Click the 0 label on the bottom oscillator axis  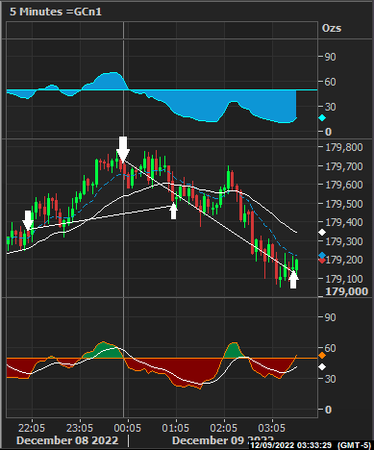328,410
